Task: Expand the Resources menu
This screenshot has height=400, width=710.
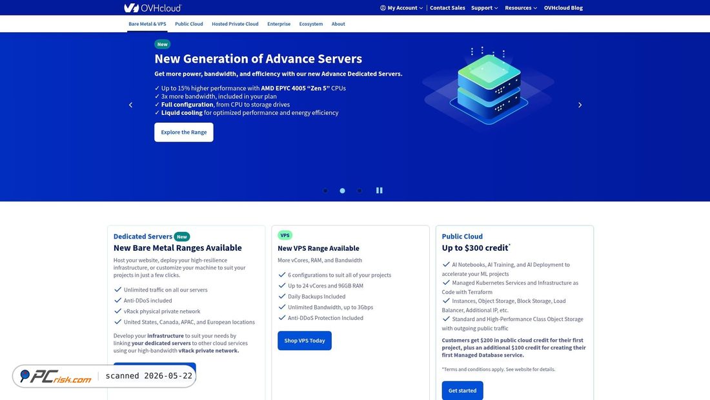Action: 521,8
